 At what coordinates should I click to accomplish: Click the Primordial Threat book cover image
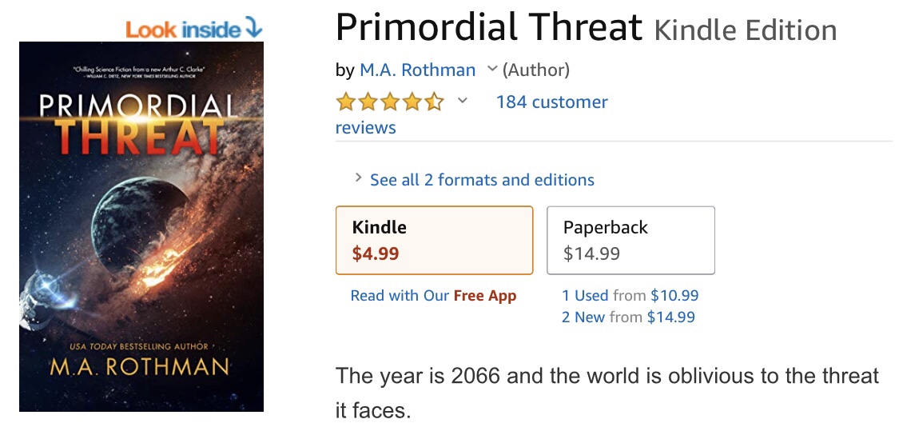141,227
